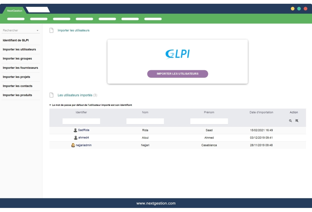Click the document icon beside Les utilisateurs importés
The width and height of the screenshot is (312, 212).
(x=51, y=95)
